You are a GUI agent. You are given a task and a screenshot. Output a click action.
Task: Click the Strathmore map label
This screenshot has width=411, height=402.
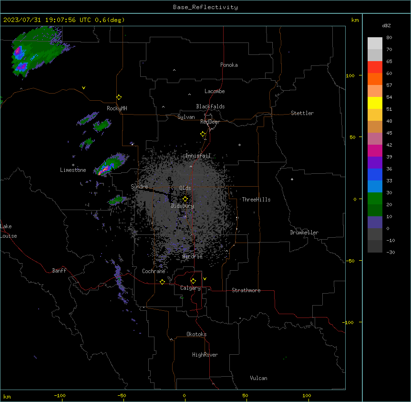click(x=246, y=290)
